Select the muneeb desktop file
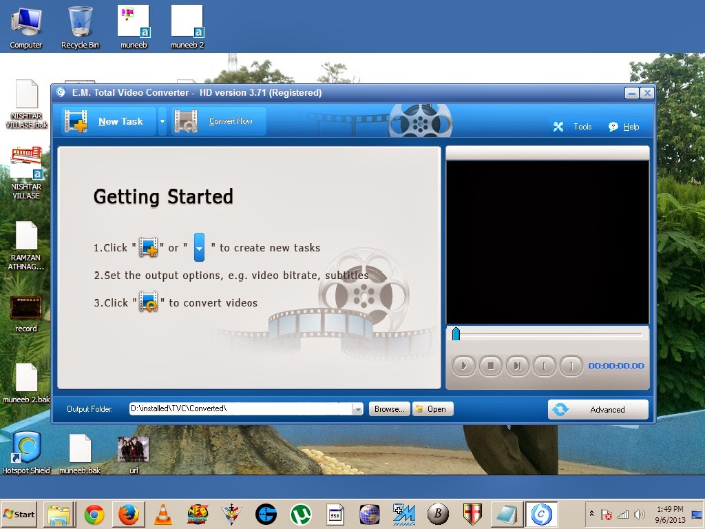 pos(134,27)
